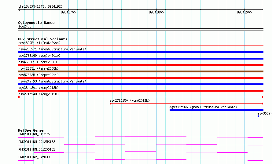Click the 89341700 ruler position label

click(68, 12)
